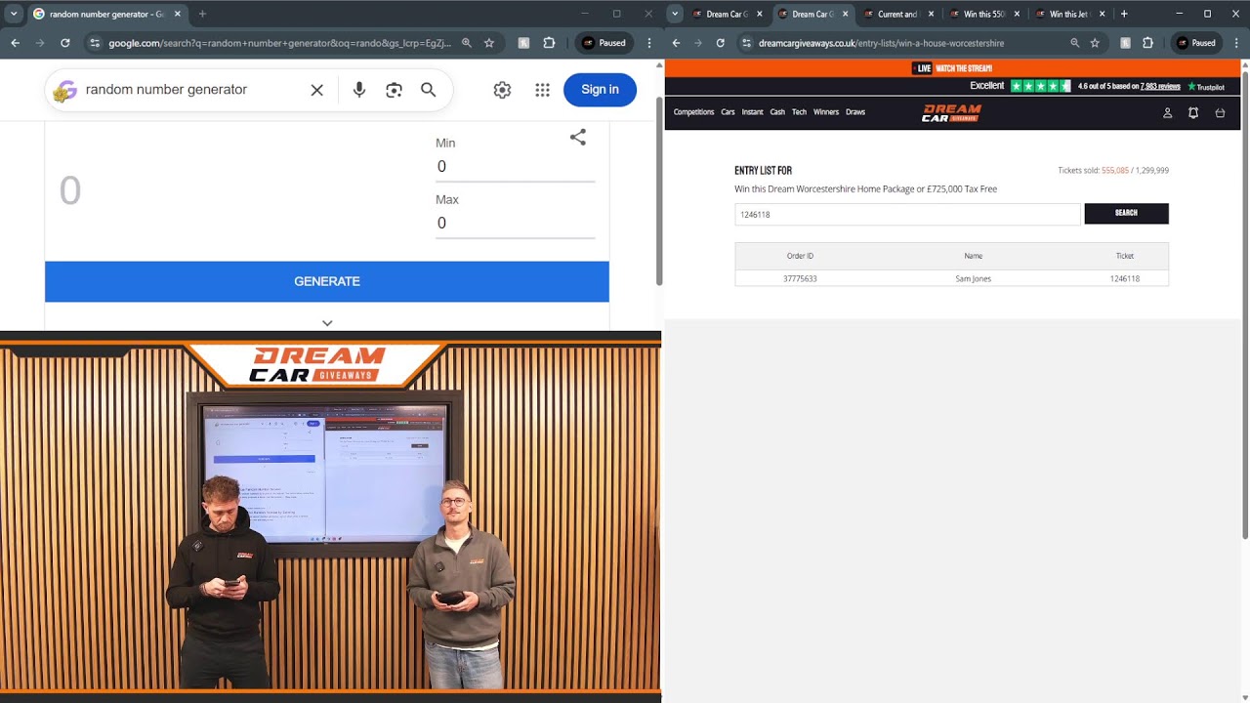Open the Google apps grid
This screenshot has width=1250, height=703.
pos(542,90)
